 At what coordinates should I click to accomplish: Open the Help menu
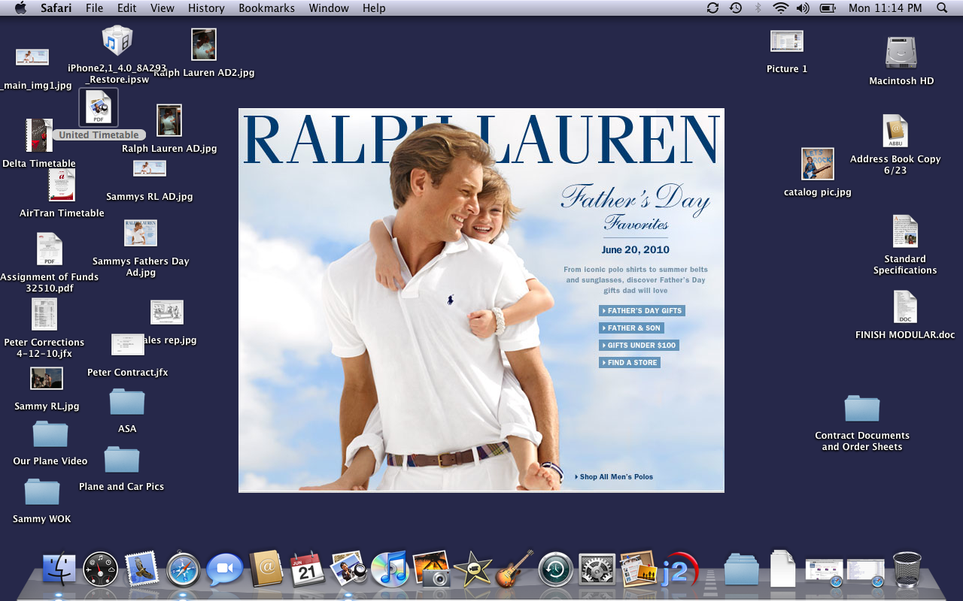tap(374, 8)
